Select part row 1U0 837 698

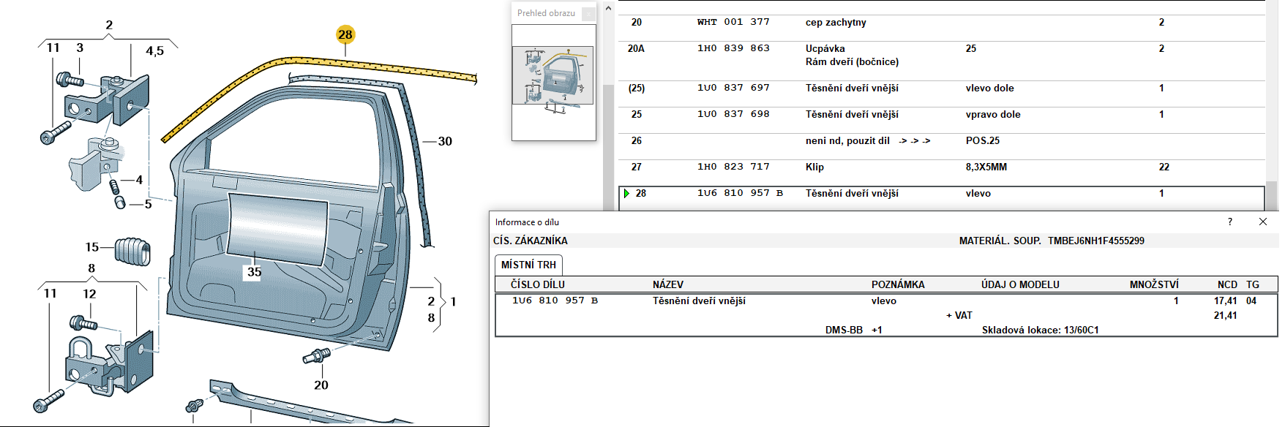[733, 114]
